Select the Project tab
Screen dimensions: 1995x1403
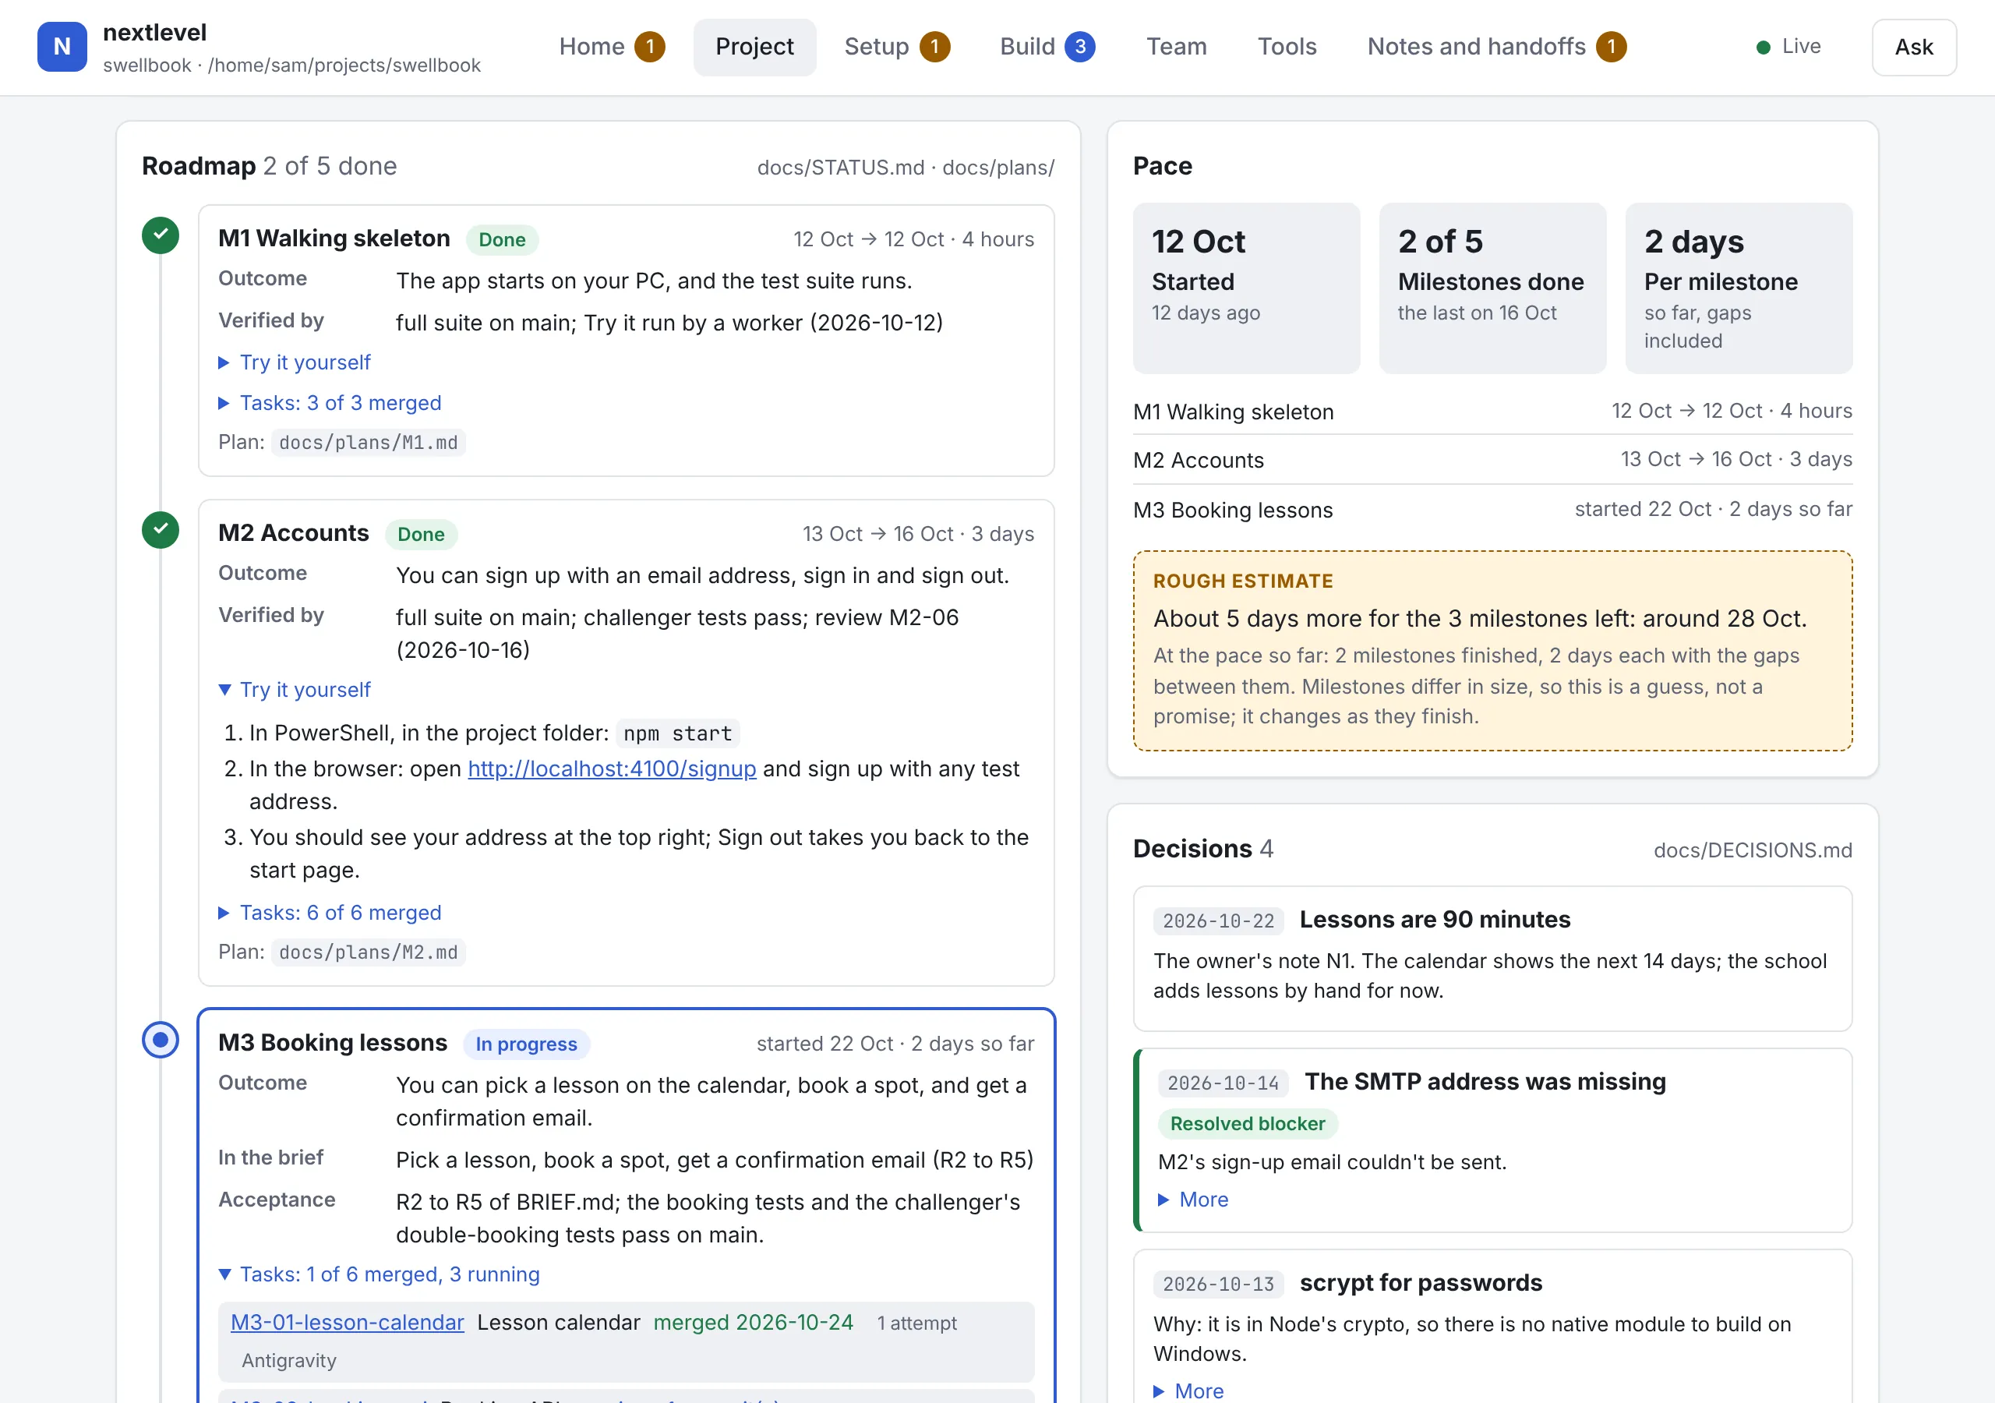point(754,47)
